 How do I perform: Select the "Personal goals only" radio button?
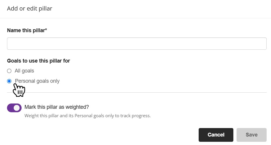pyautogui.click(x=9, y=81)
